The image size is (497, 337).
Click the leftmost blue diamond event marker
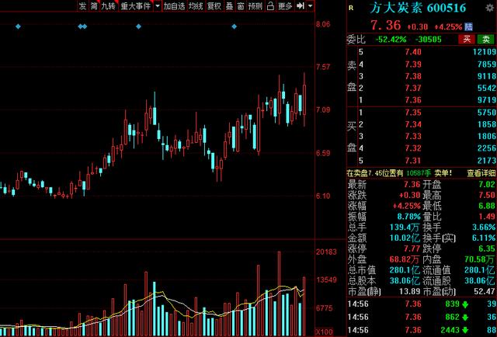(18, 26)
